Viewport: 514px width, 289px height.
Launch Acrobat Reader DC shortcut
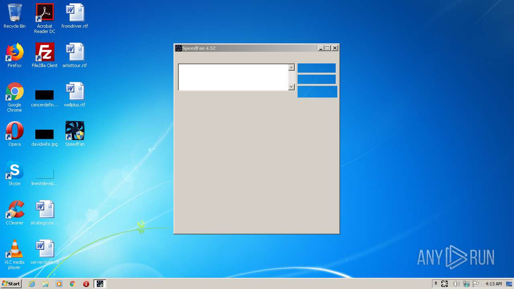click(45, 18)
